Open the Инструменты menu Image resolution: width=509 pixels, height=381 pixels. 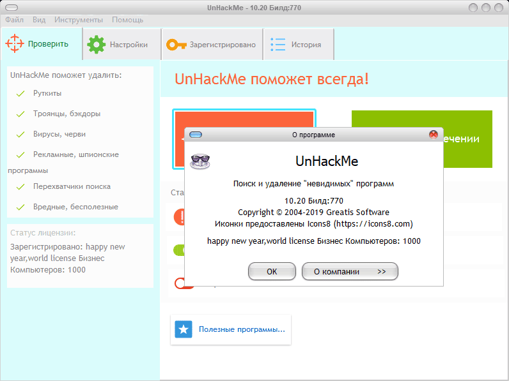(x=79, y=20)
